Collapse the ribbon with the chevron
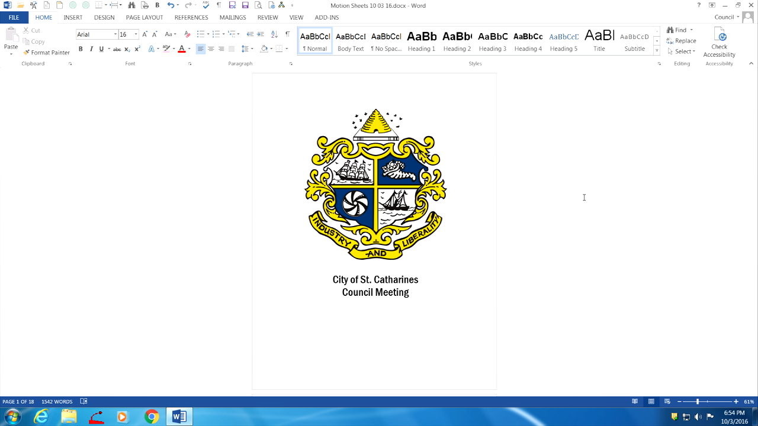This screenshot has width=758, height=426. (x=751, y=63)
